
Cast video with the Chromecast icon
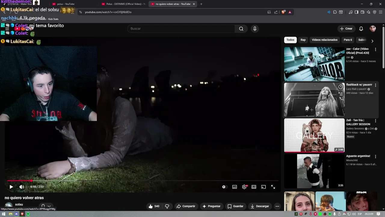click(x=263, y=187)
